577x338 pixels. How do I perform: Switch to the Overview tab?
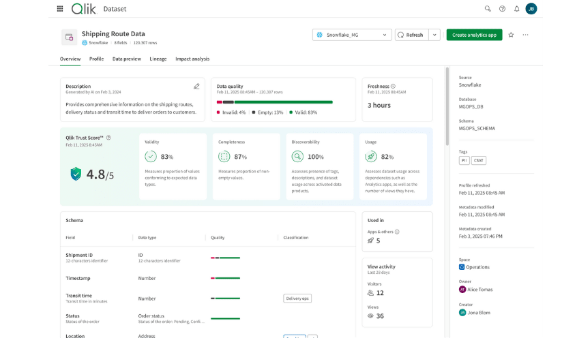[x=70, y=59]
